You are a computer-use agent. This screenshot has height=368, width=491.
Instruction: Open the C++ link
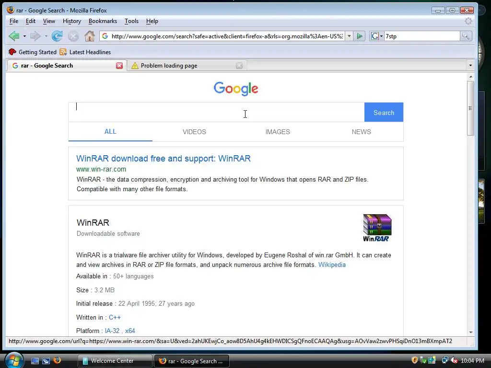click(x=115, y=317)
